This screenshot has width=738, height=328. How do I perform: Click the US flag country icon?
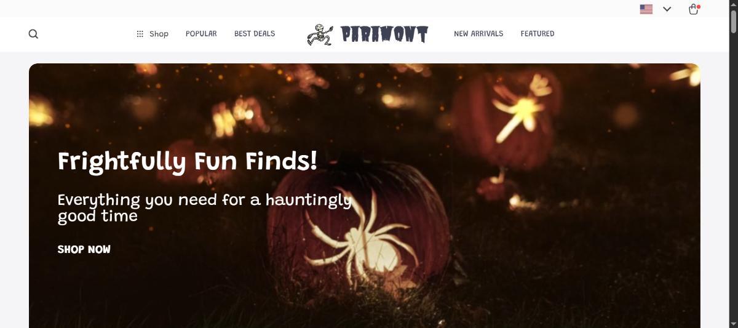[646, 9]
